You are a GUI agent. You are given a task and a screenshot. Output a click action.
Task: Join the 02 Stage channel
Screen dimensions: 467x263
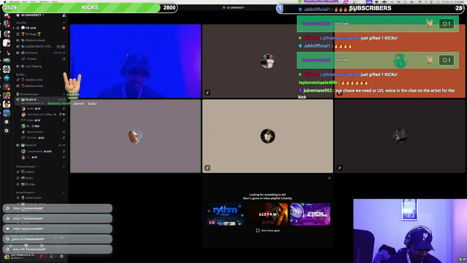point(40,34)
